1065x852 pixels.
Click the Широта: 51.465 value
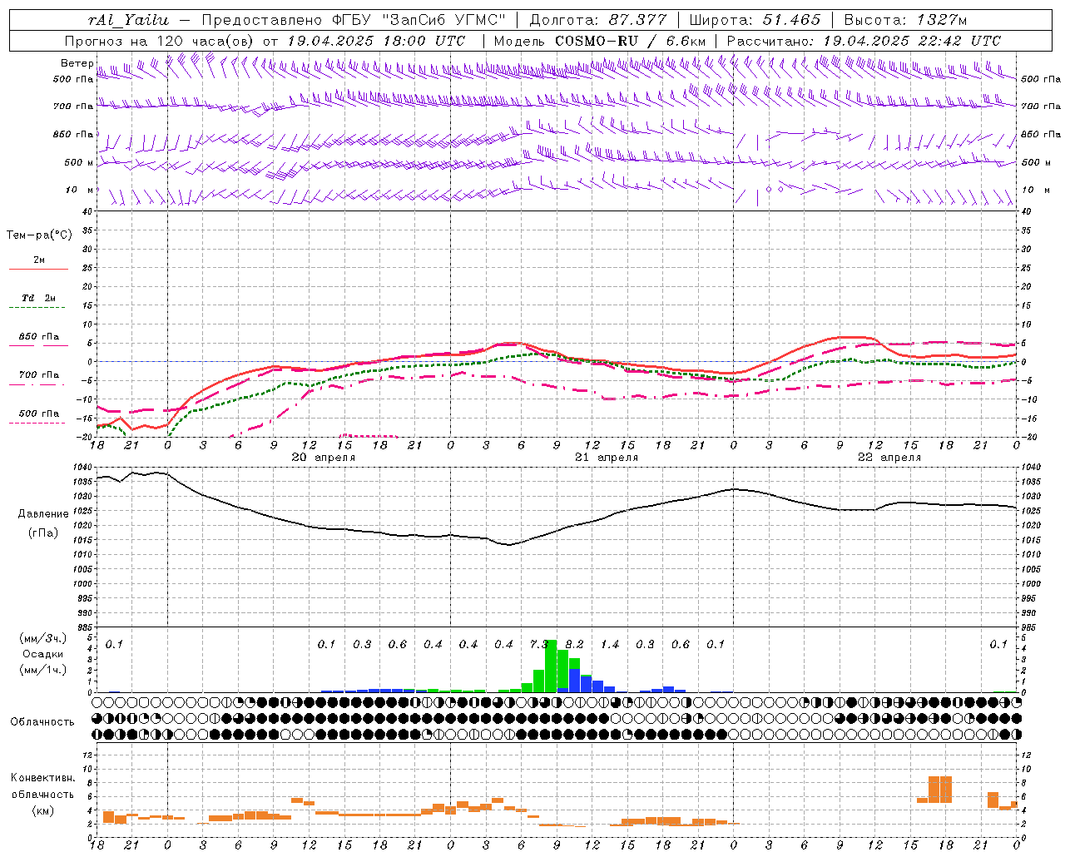(x=755, y=20)
